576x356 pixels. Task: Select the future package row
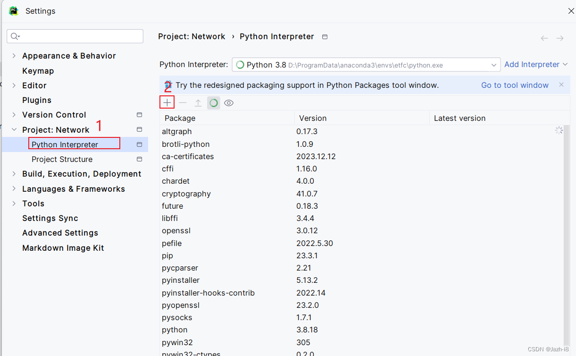(362, 206)
